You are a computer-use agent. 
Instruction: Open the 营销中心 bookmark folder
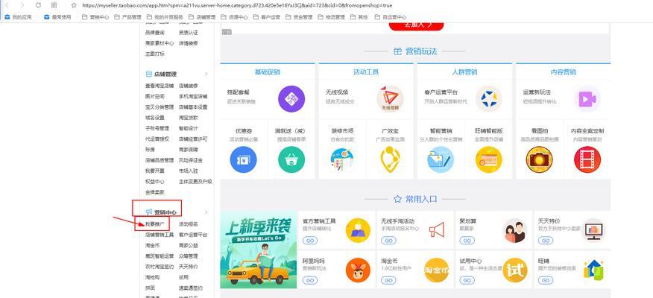pos(95,17)
